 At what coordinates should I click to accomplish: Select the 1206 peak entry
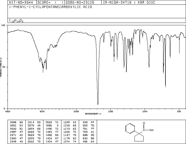(70, 132)
